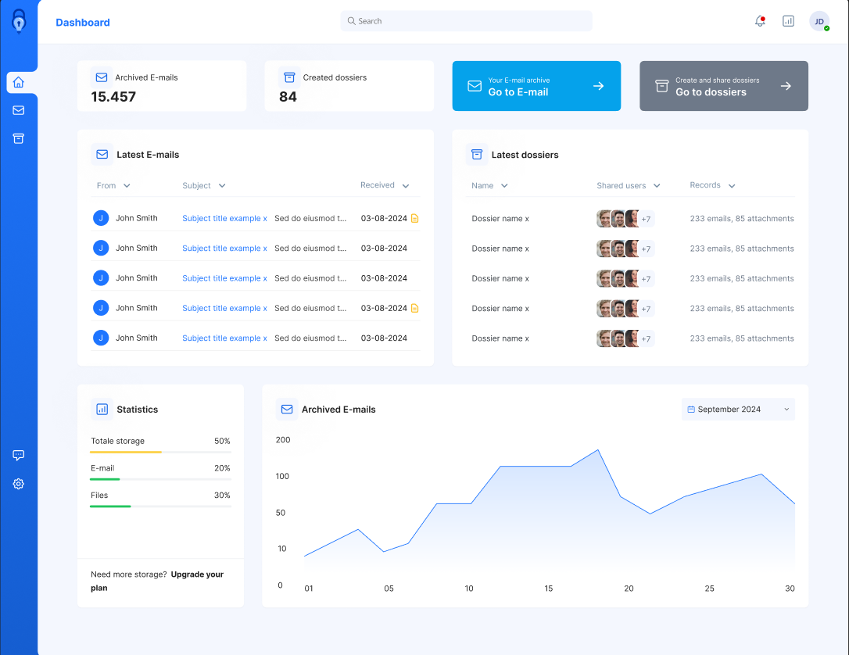Viewport: 849px width, 655px height.
Task: Click the Go to E-mail button
Action: coord(536,86)
